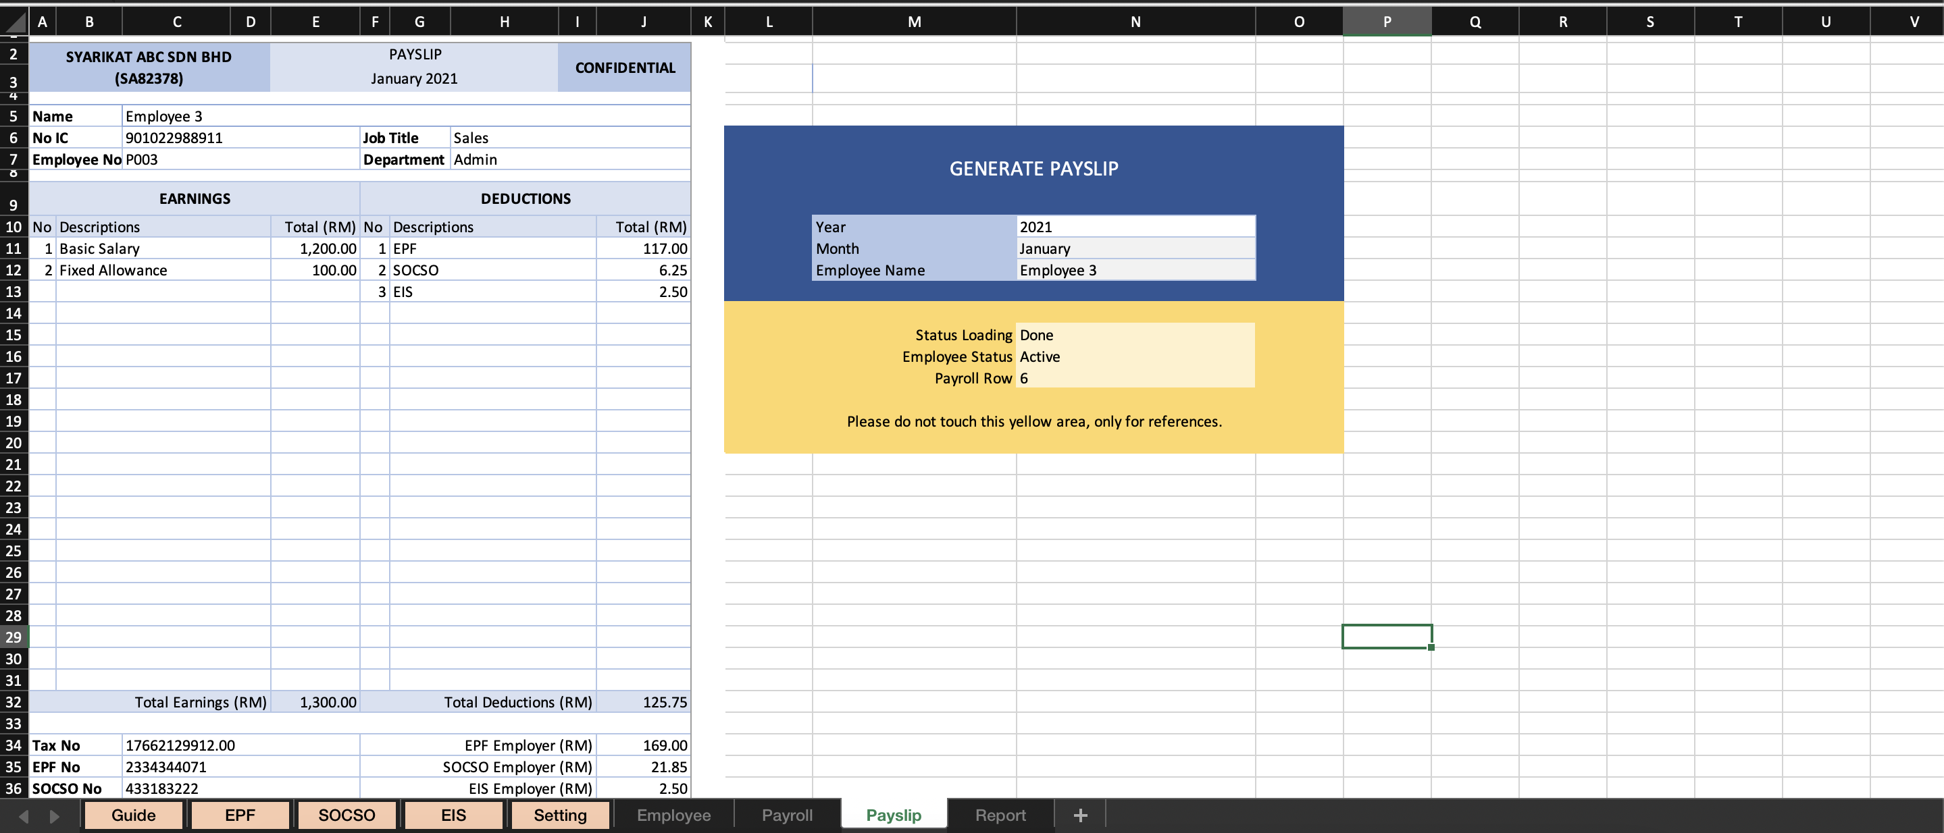The image size is (1944, 833).
Task: Switch to the EIS sheet tab
Action: point(453,815)
